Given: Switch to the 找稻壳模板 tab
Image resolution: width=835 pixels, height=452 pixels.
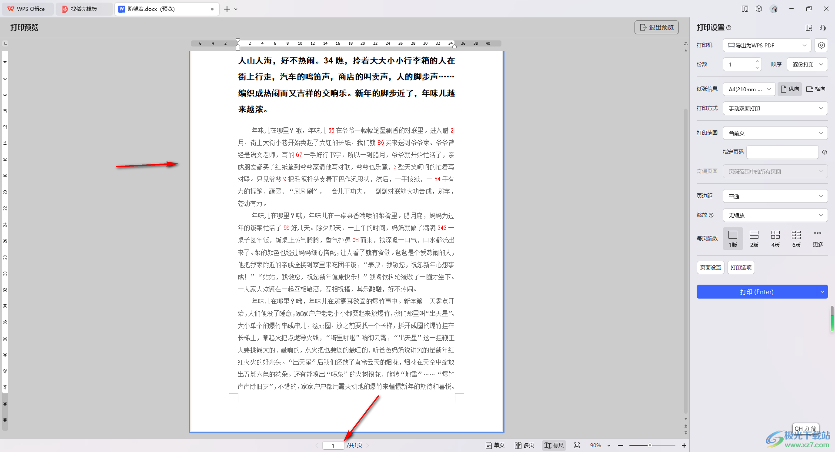Looking at the screenshot, I should (x=83, y=9).
